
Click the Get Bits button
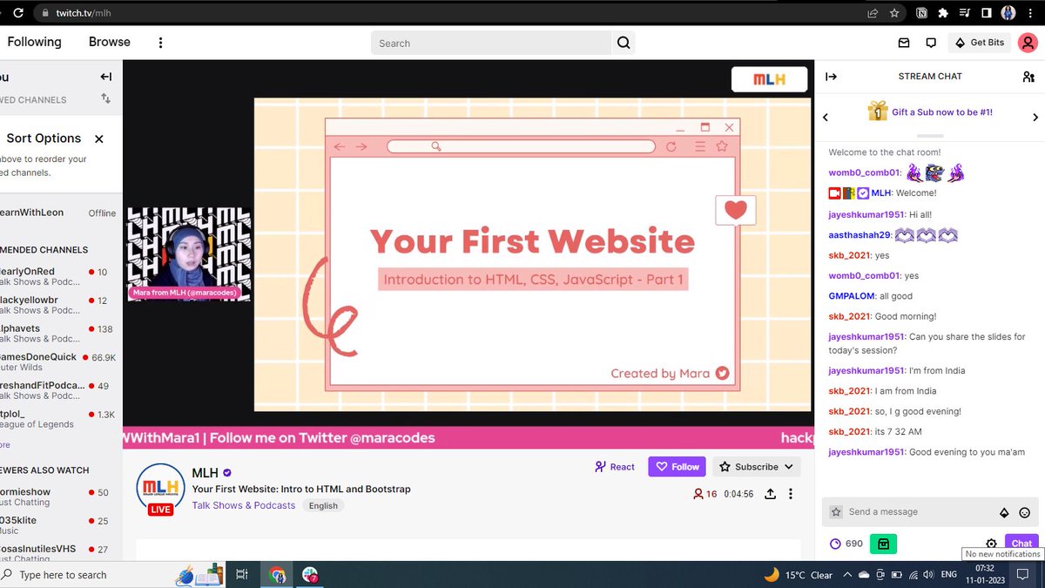pyautogui.click(x=980, y=43)
